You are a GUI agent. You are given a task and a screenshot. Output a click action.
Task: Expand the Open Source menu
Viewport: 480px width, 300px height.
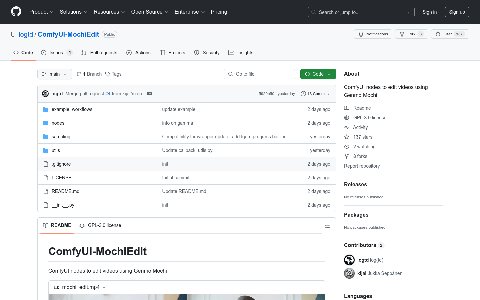click(150, 12)
